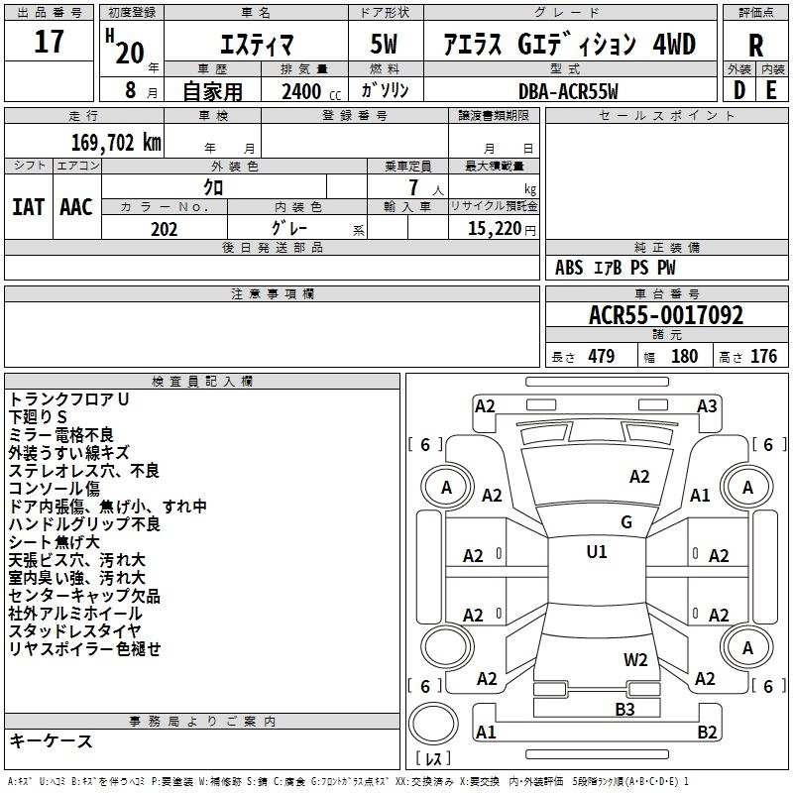Click the interior grade E cell
Screen dimensions: 793x793
click(772, 89)
